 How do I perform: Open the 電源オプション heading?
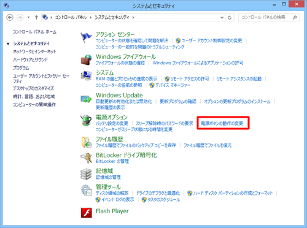112,117
